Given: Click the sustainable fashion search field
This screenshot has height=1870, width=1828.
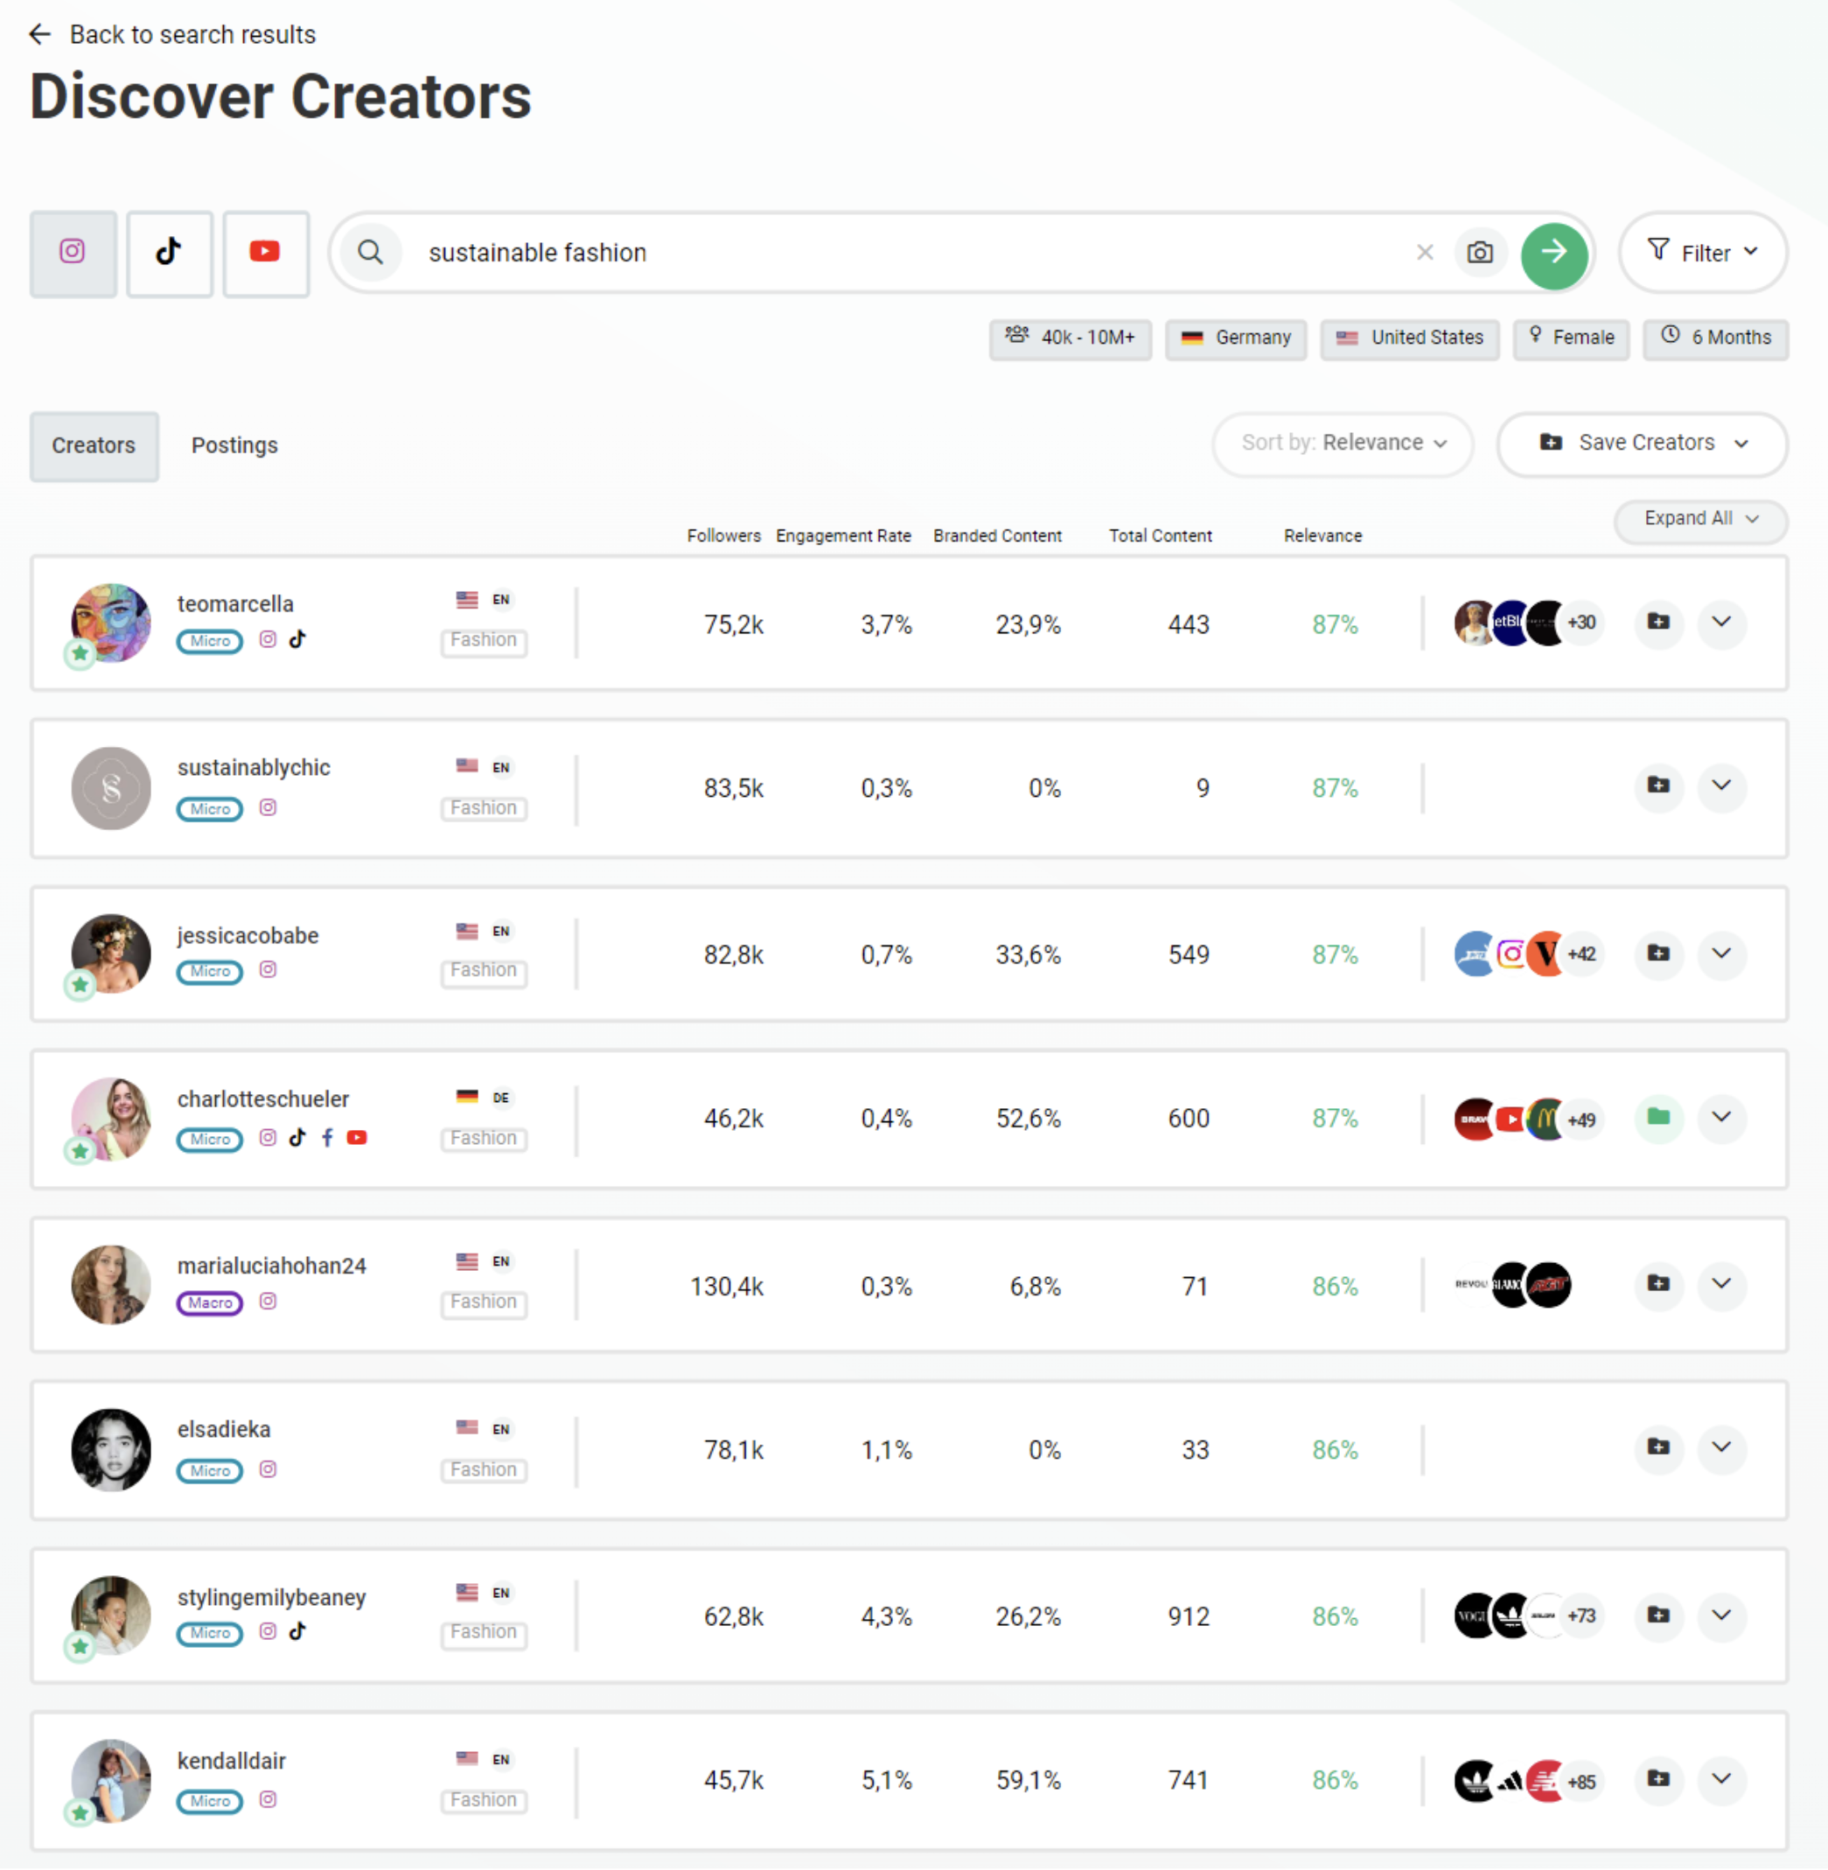Looking at the screenshot, I should [864, 253].
